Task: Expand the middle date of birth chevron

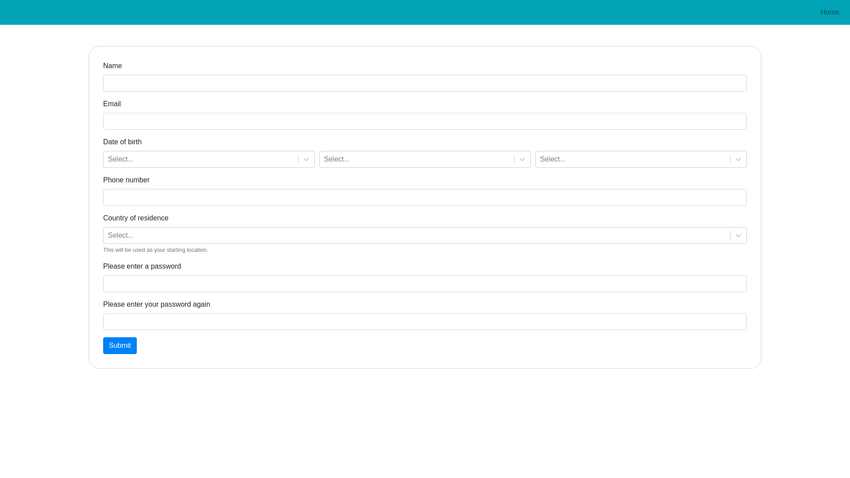Action: (522, 159)
